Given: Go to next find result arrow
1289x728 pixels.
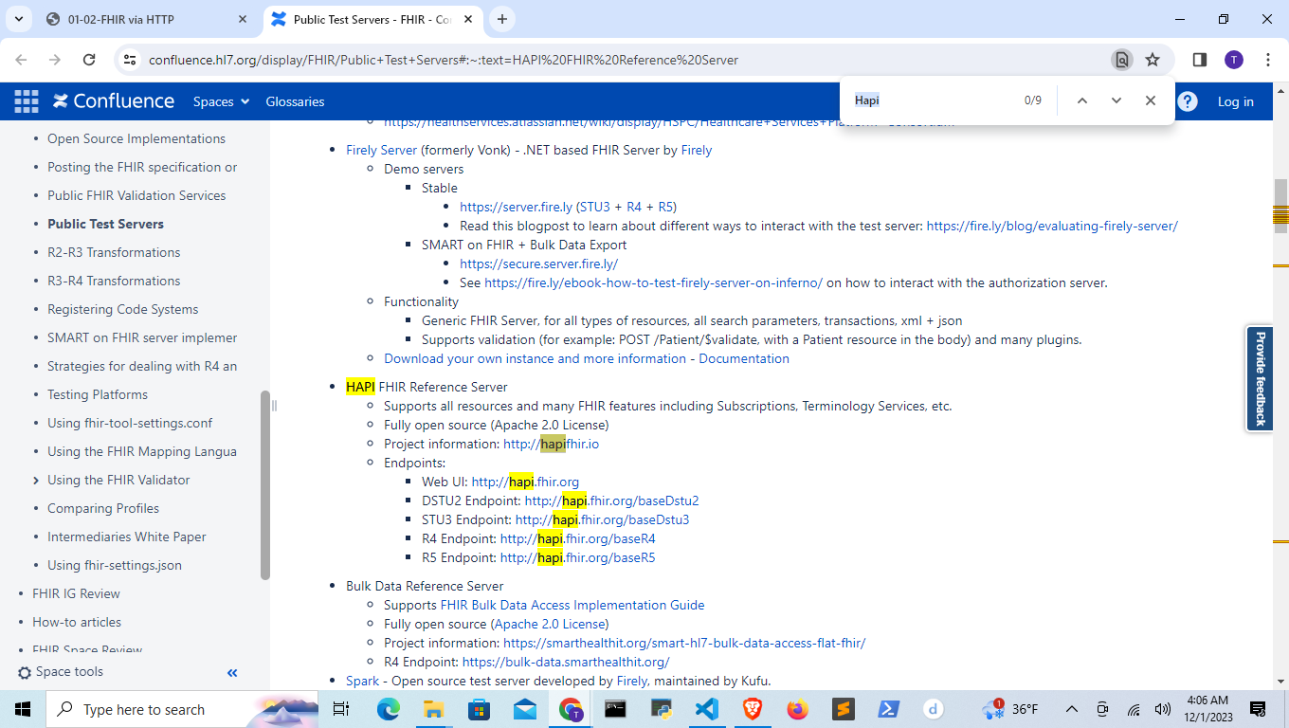Looking at the screenshot, I should (x=1117, y=100).
